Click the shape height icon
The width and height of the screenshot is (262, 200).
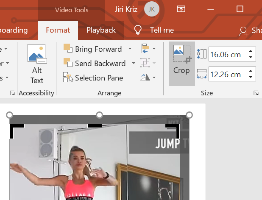pos(202,54)
